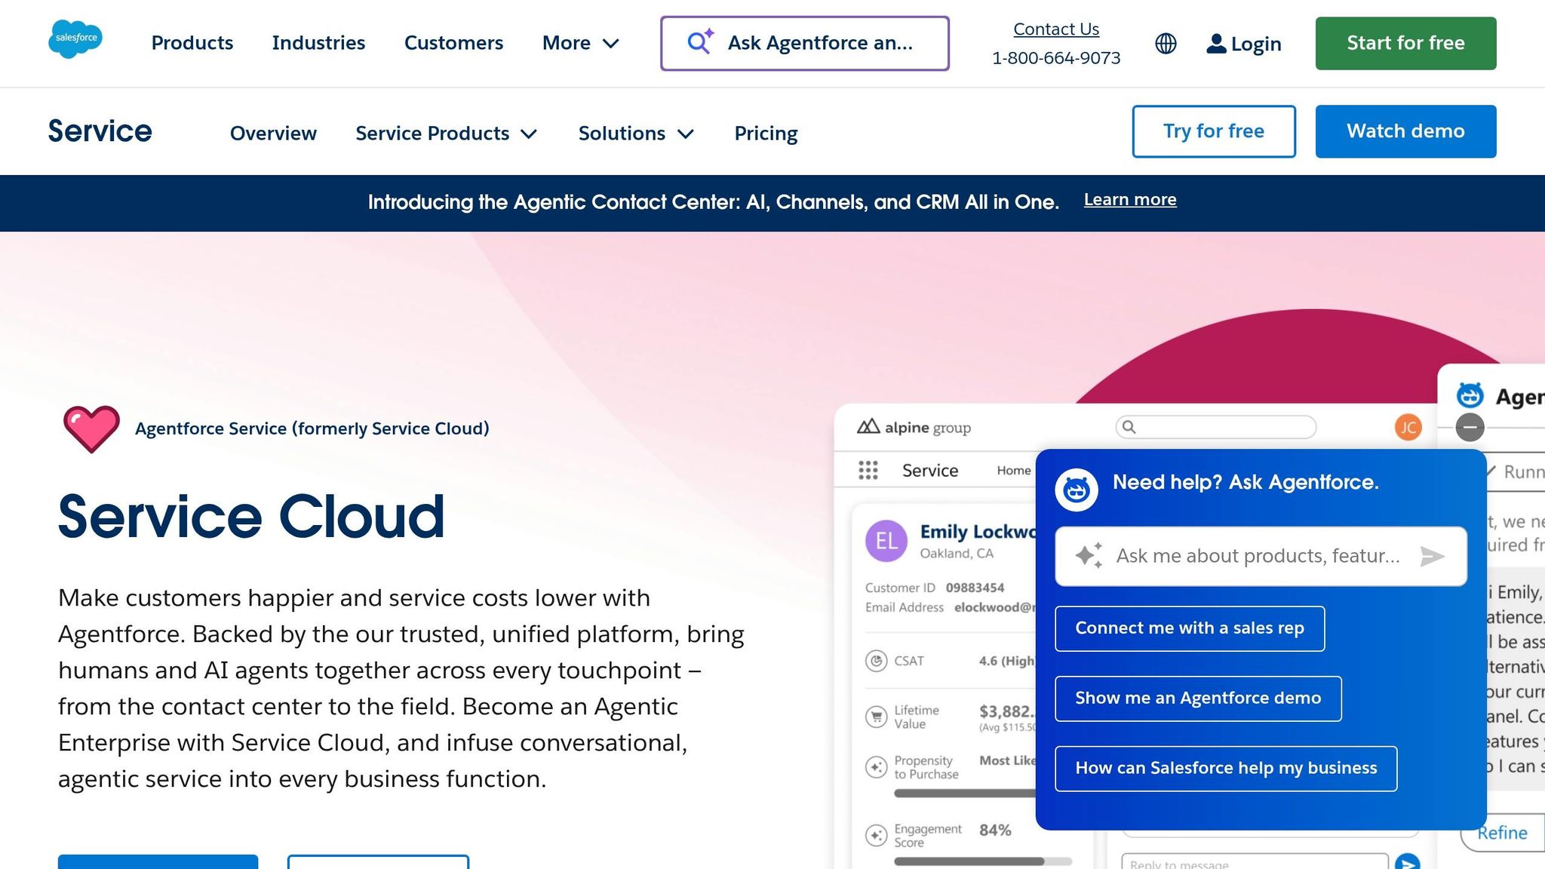Click Watch demo button
Screen dimensions: 1545x869
[1405, 131]
